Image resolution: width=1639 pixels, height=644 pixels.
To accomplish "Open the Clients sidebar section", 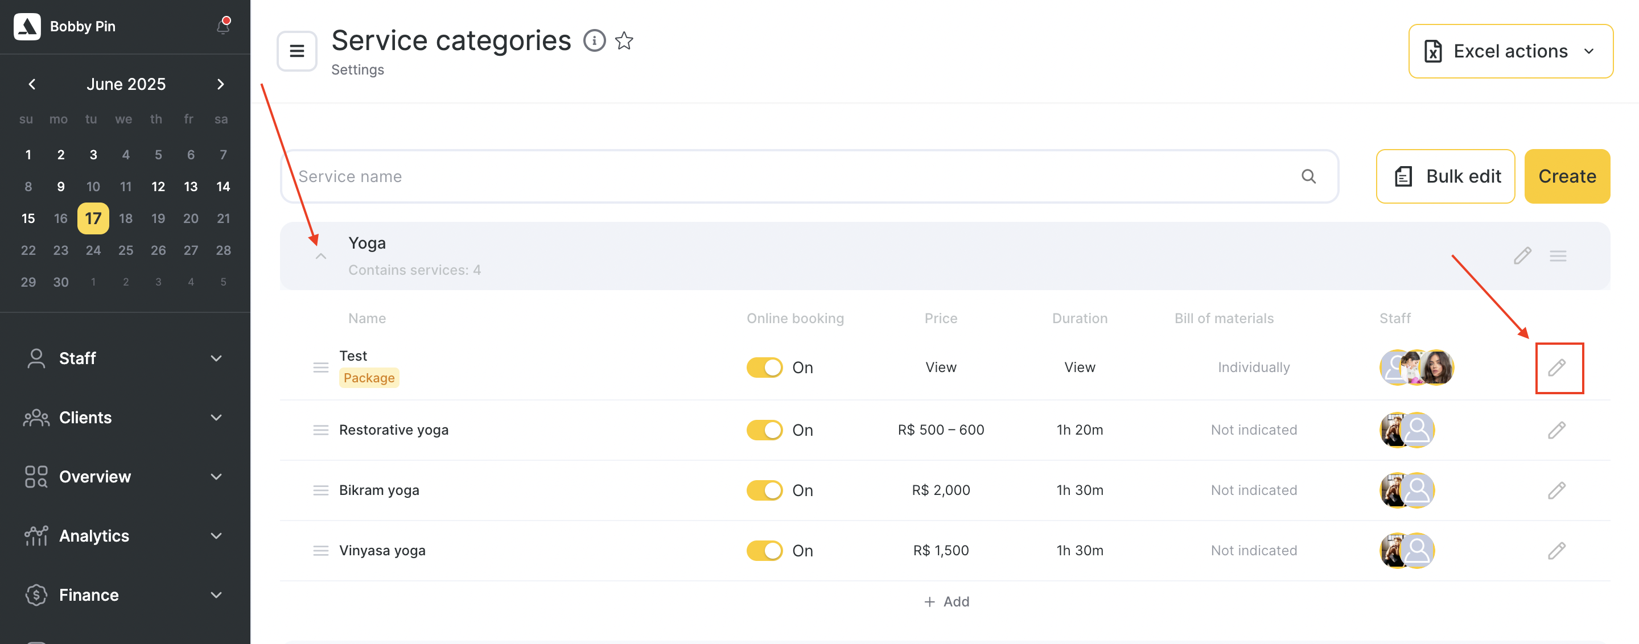I will (125, 417).
